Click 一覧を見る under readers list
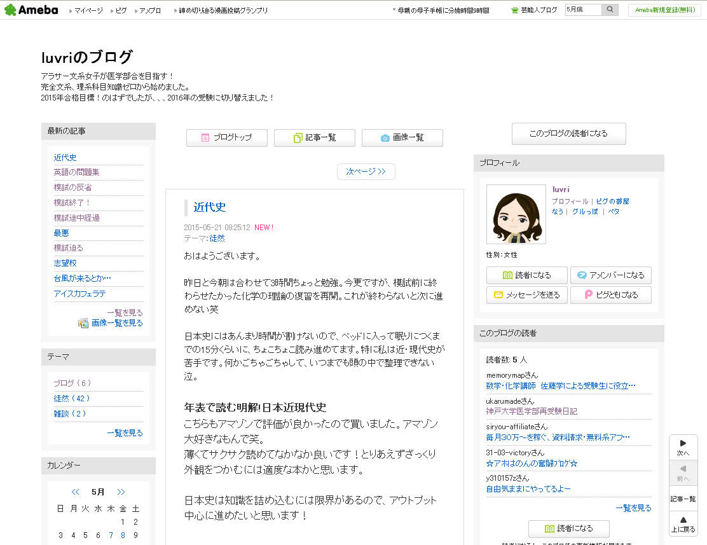The width and height of the screenshot is (707, 545). [x=633, y=509]
